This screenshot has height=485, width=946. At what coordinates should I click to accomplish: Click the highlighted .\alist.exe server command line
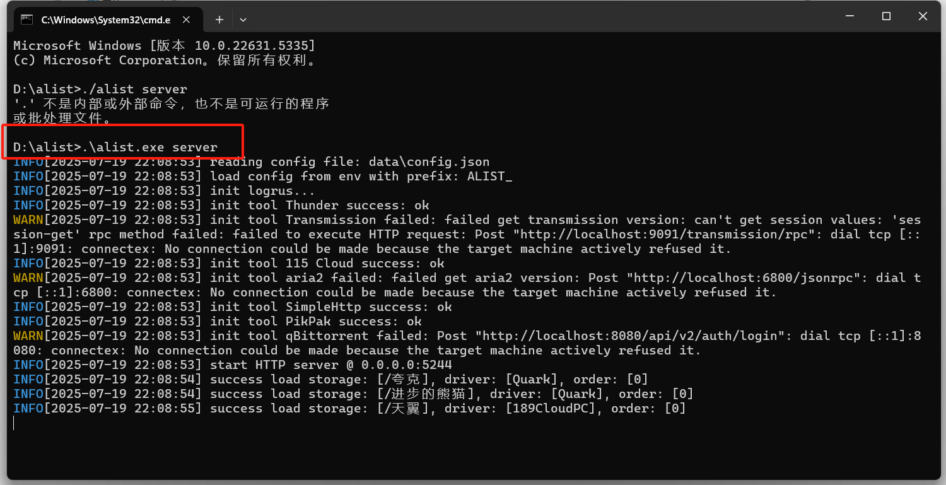(115, 147)
